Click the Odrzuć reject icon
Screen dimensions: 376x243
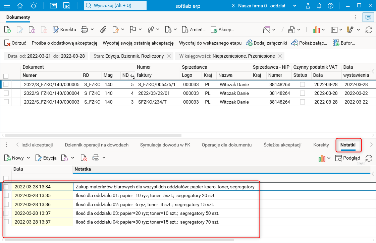[7, 43]
